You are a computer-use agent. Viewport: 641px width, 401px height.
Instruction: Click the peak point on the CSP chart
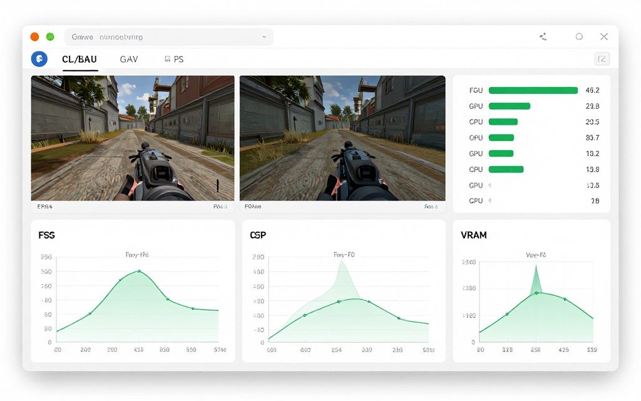339,300
